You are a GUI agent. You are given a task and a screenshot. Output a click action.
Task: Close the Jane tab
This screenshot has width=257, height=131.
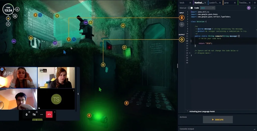235,3
